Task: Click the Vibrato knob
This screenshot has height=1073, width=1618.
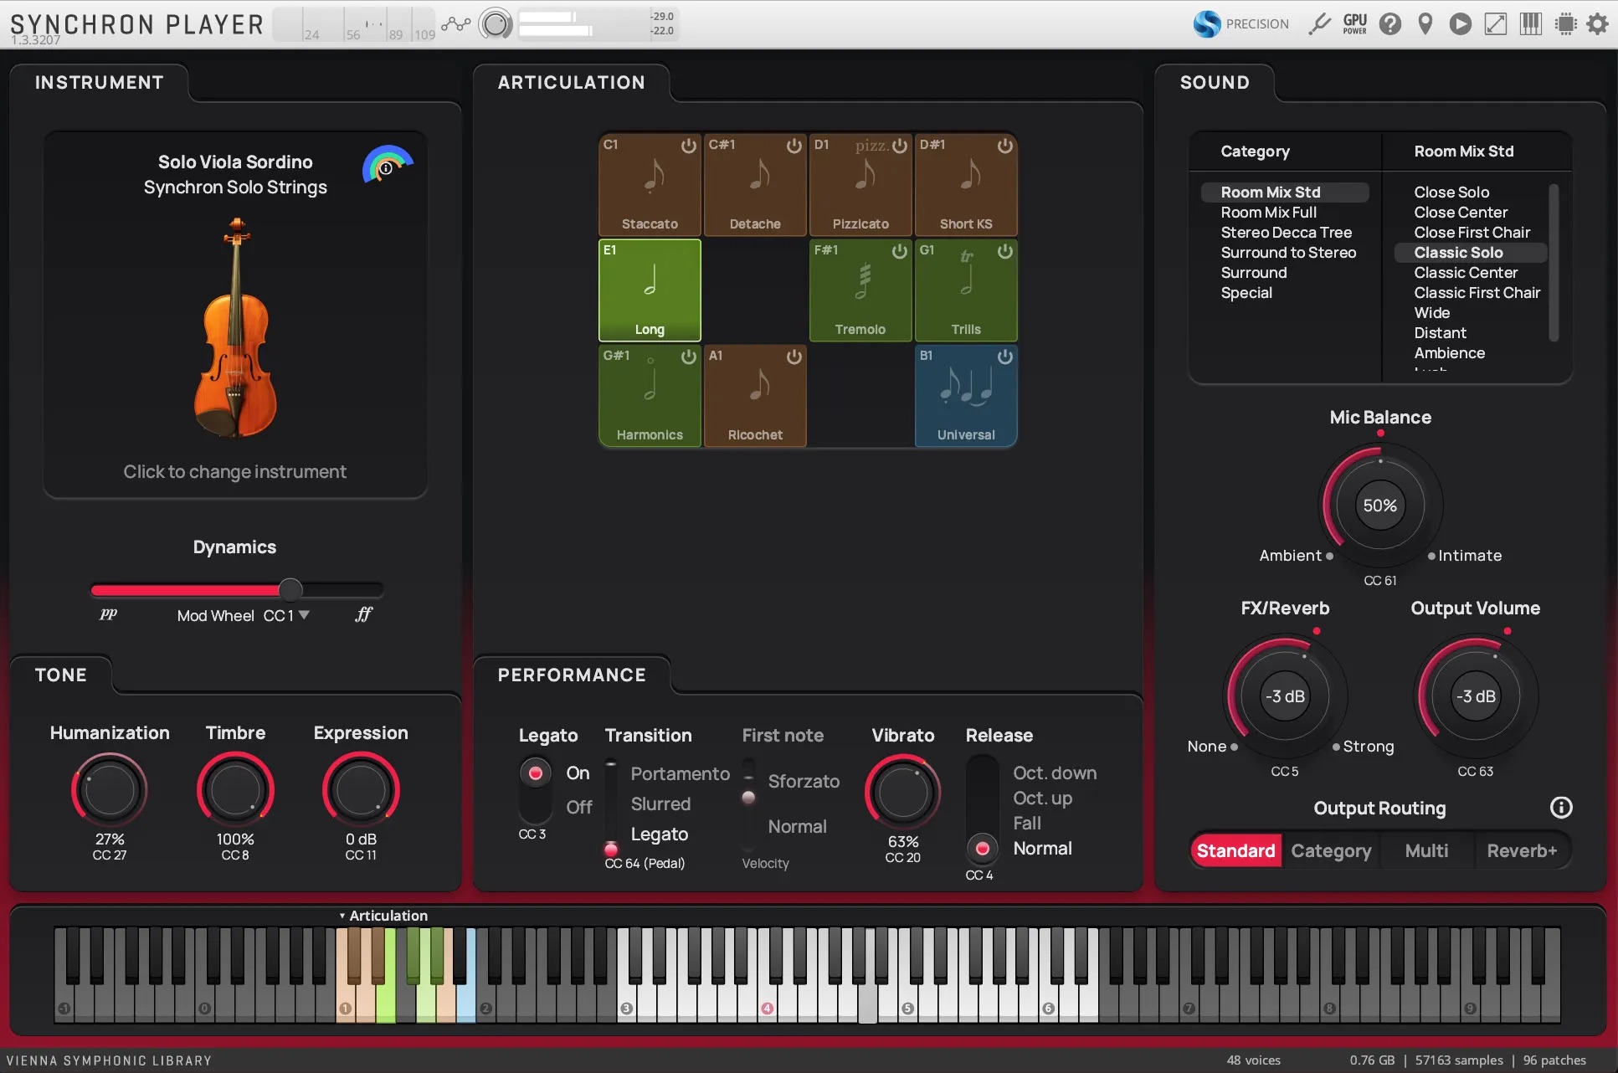Action: tap(902, 792)
